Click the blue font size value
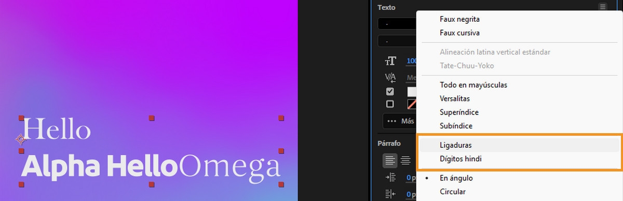This screenshot has width=623, height=201. pos(412,61)
